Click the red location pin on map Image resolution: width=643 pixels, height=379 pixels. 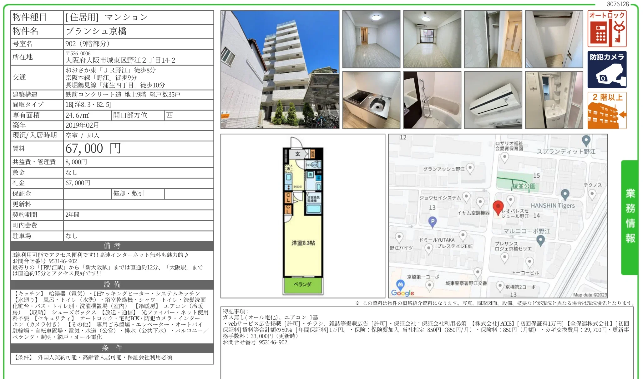coord(498,207)
